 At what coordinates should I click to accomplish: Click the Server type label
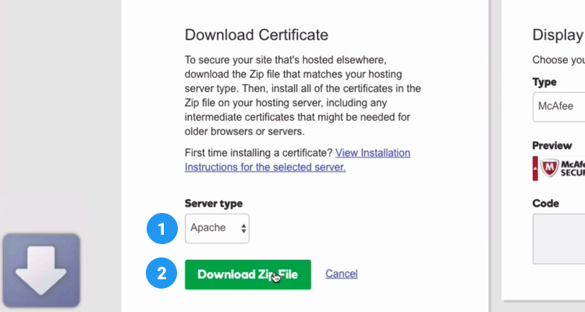(214, 204)
